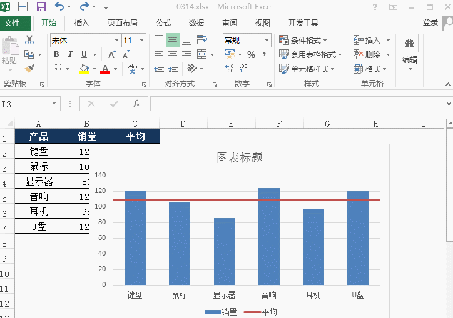Switch to the 视图 tab
Viewport: 453px width, 318px height.
pos(263,22)
